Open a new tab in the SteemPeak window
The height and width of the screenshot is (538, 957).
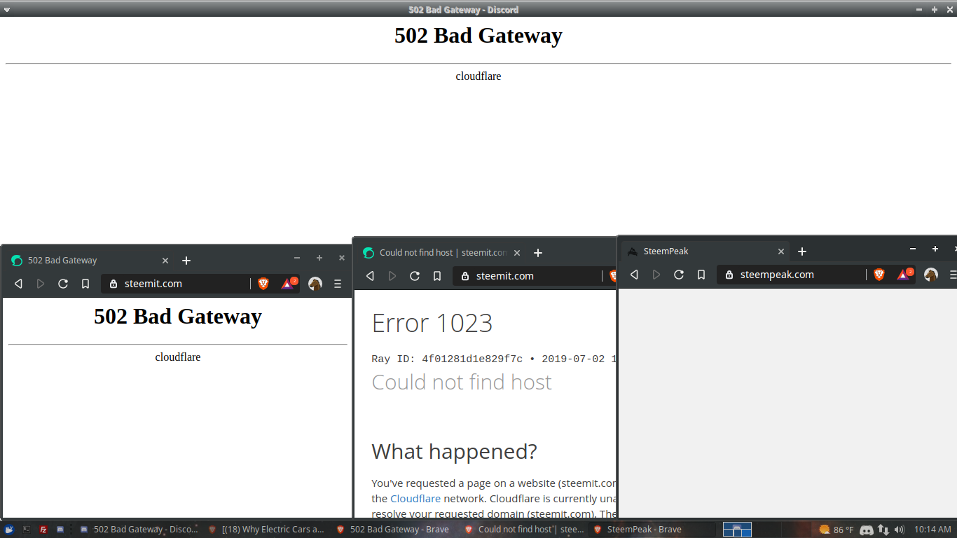[x=802, y=251]
